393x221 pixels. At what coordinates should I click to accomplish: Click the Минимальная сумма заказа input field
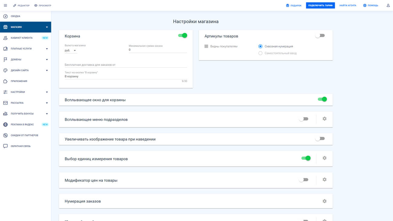tap(158, 50)
